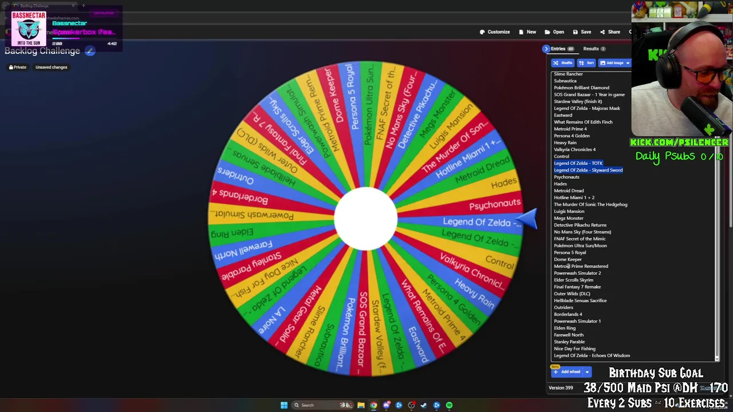
Task: Click 'Final Fantasy 7 Remake' entry
Action: click(577, 287)
